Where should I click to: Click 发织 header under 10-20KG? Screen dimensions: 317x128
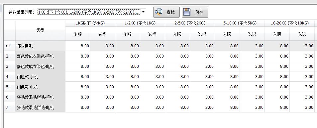coord(302,34)
